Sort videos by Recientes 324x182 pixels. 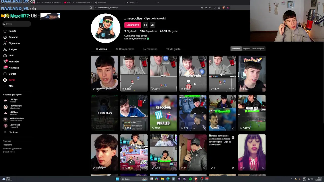(236, 49)
